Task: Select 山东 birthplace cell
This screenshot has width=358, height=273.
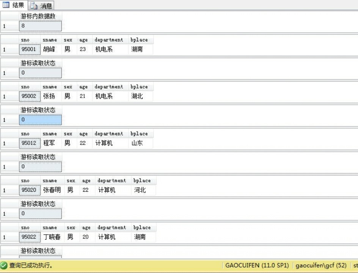Action: point(141,143)
